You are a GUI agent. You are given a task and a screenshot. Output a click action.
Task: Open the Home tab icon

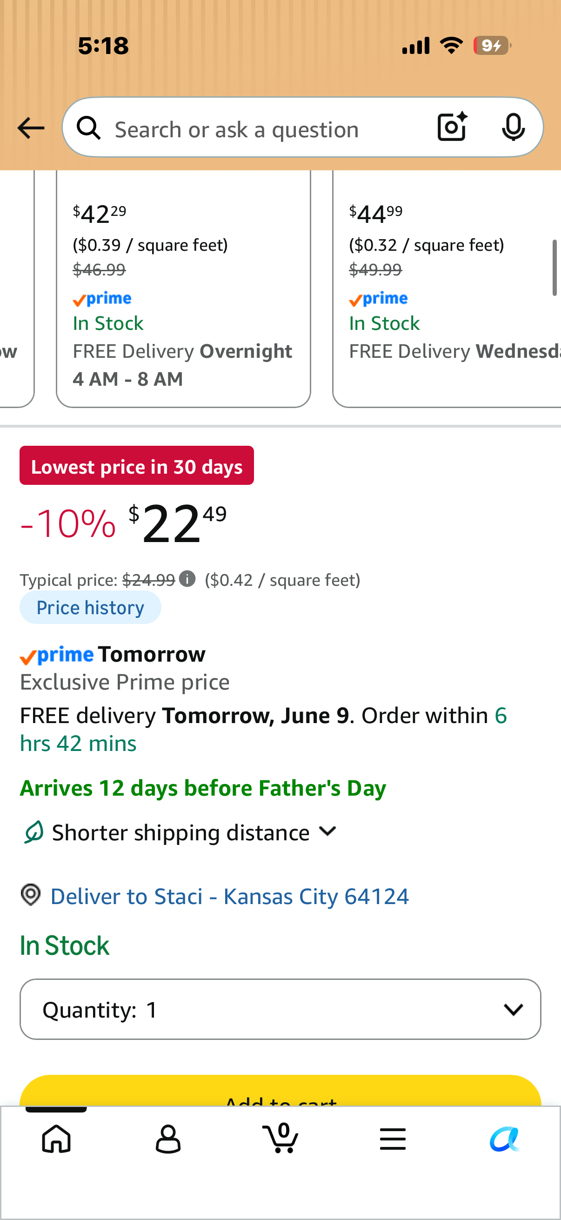[56, 1139]
